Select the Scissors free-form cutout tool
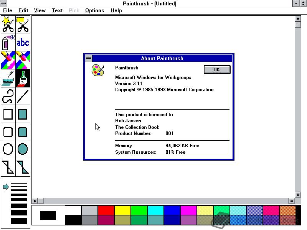The image size is (307, 230). coord(8,25)
